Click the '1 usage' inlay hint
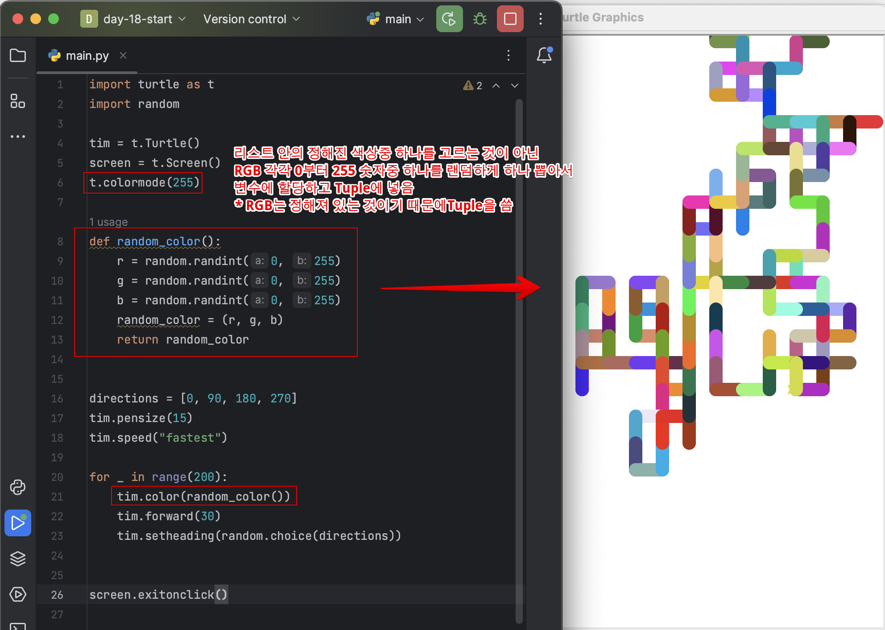885x630 pixels. [108, 222]
